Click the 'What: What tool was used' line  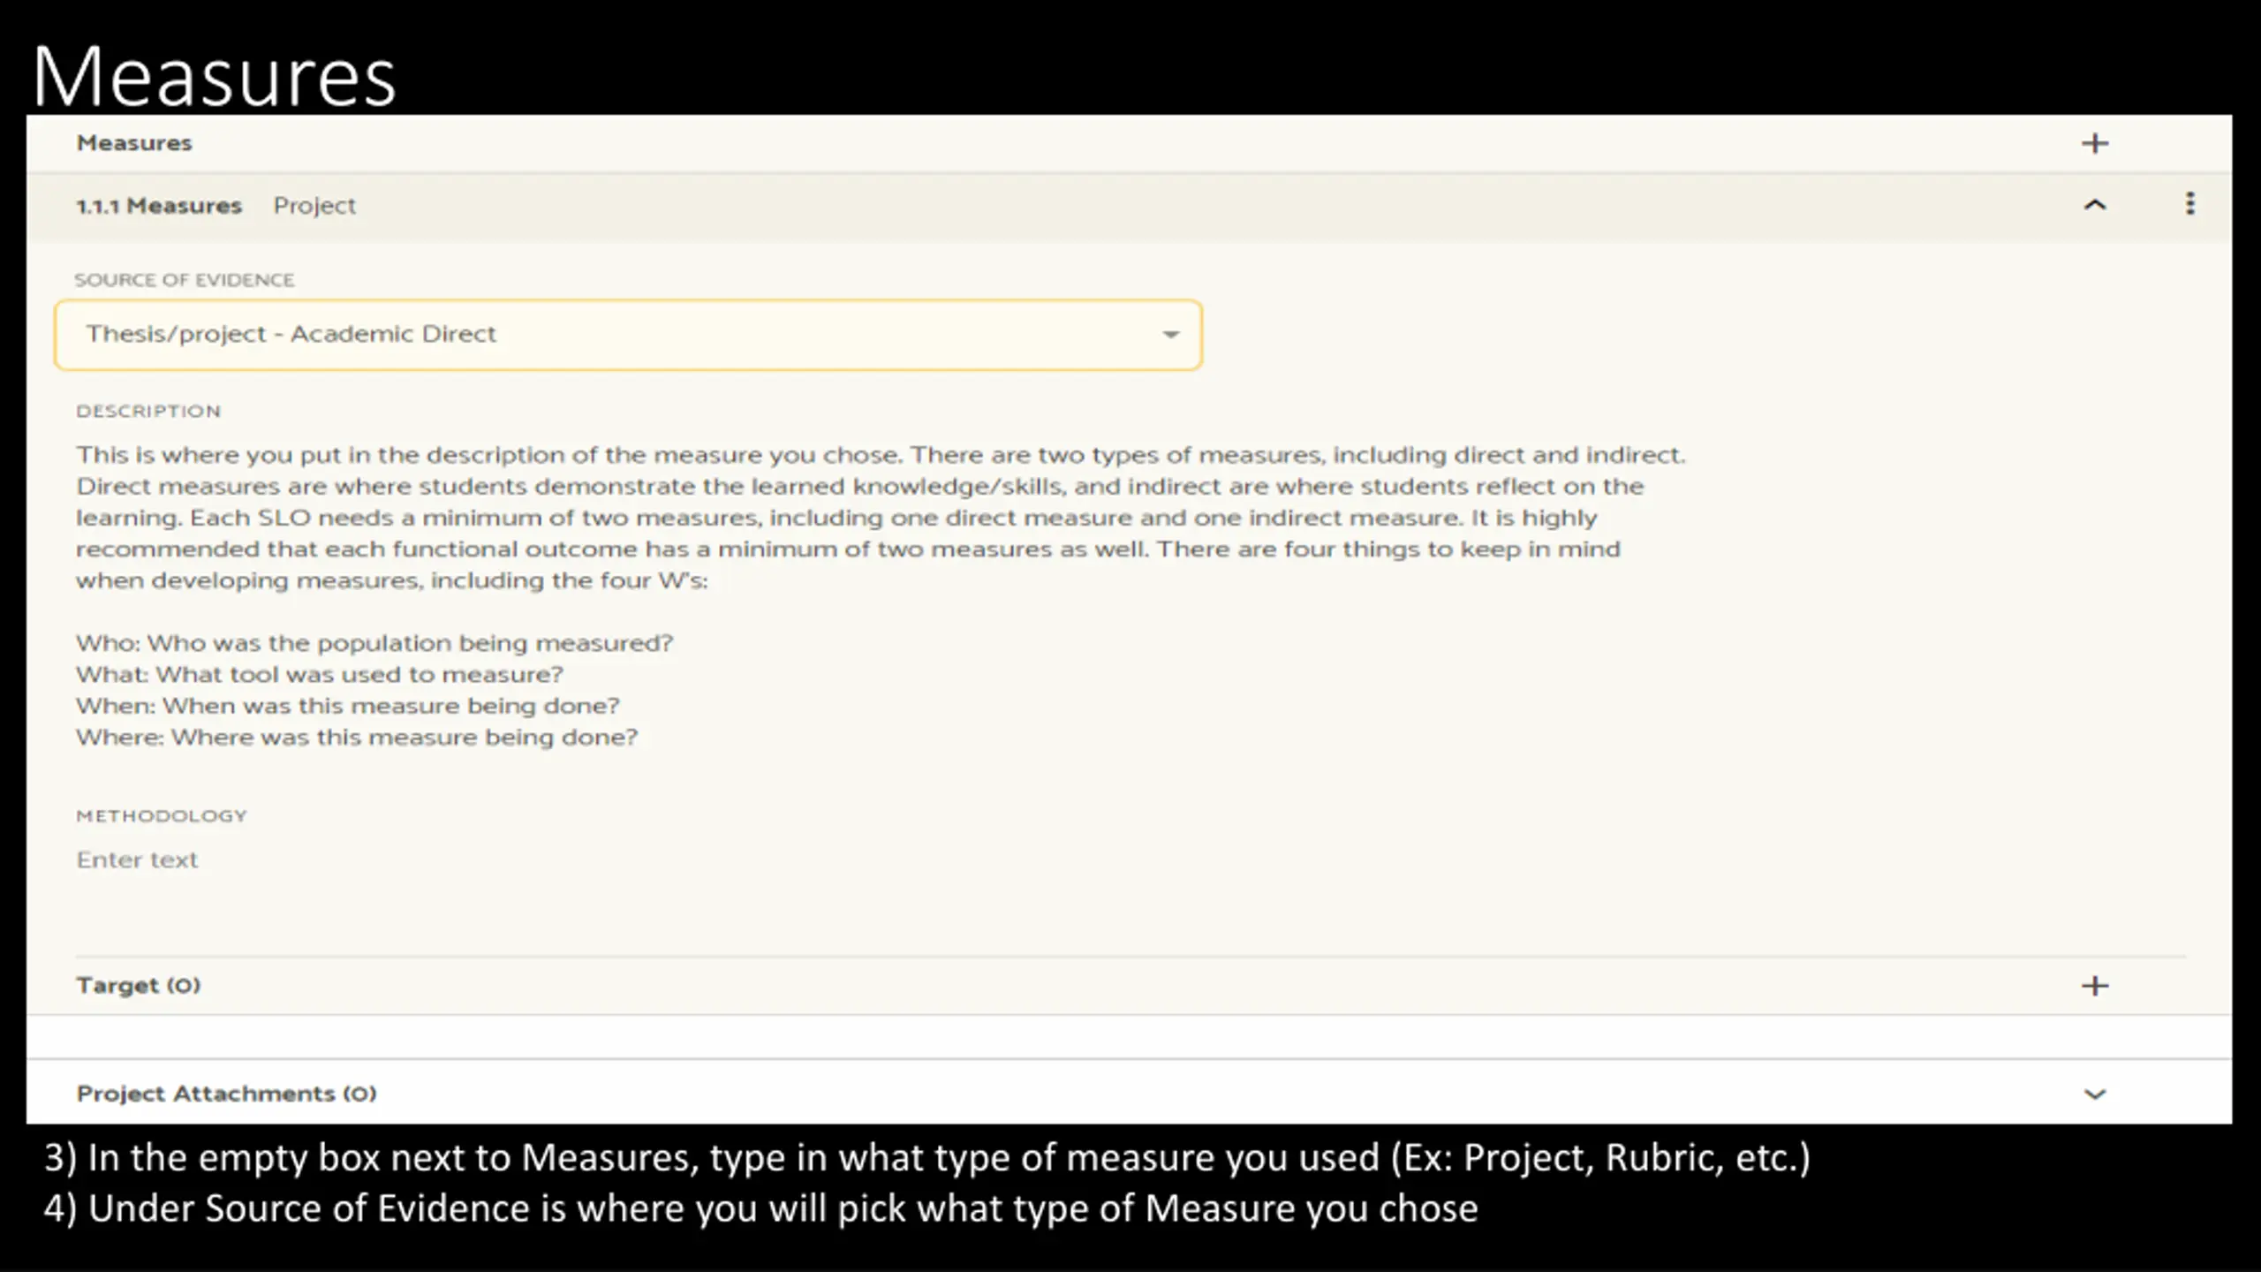[320, 675]
